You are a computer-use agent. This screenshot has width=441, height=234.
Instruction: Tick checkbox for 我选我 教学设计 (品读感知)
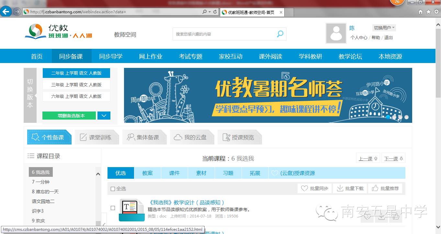click(113, 208)
